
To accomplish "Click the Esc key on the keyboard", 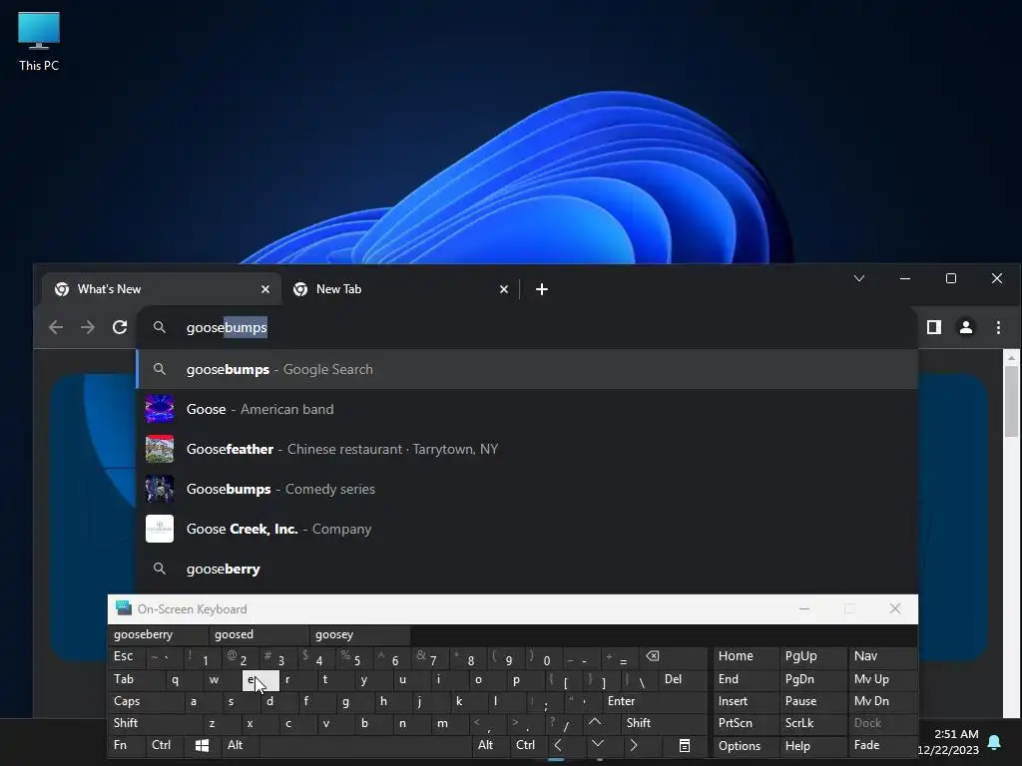I will [127, 656].
